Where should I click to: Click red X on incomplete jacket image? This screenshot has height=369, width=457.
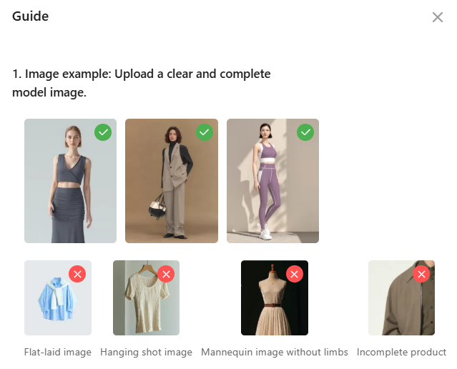[421, 274]
